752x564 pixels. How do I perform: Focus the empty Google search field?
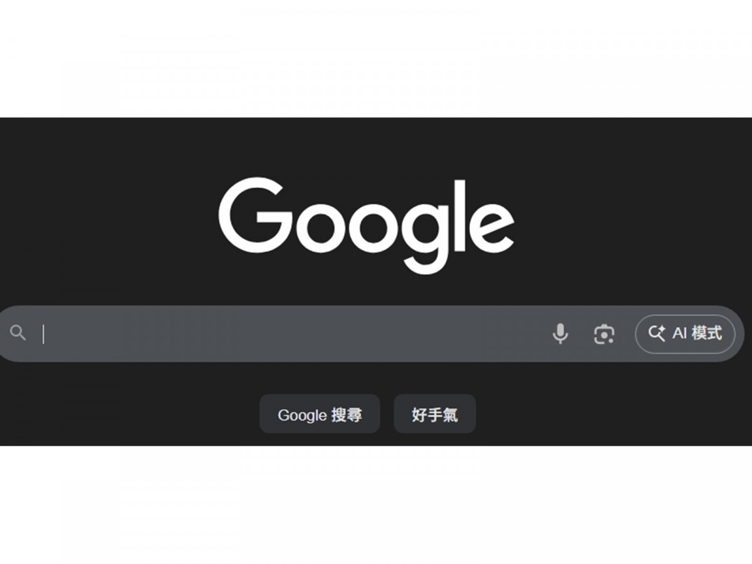click(x=295, y=333)
